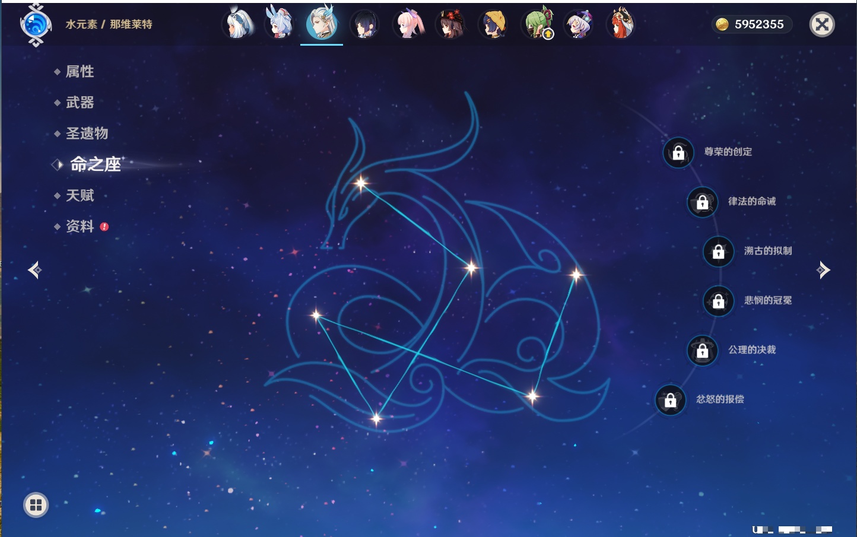Open the 忿怒的报偿 constellation label
This screenshot has width=857, height=537.
[720, 399]
